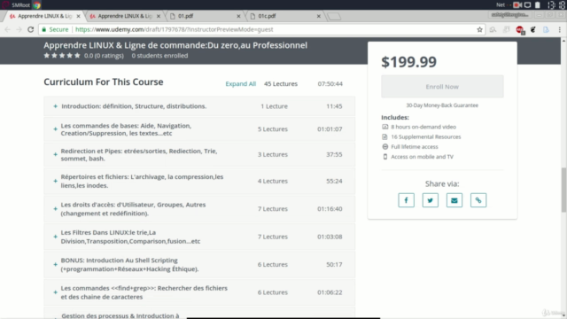Click the battery icon in system tray
Image resolution: width=567 pixels, height=319 pixels.
[538, 5]
